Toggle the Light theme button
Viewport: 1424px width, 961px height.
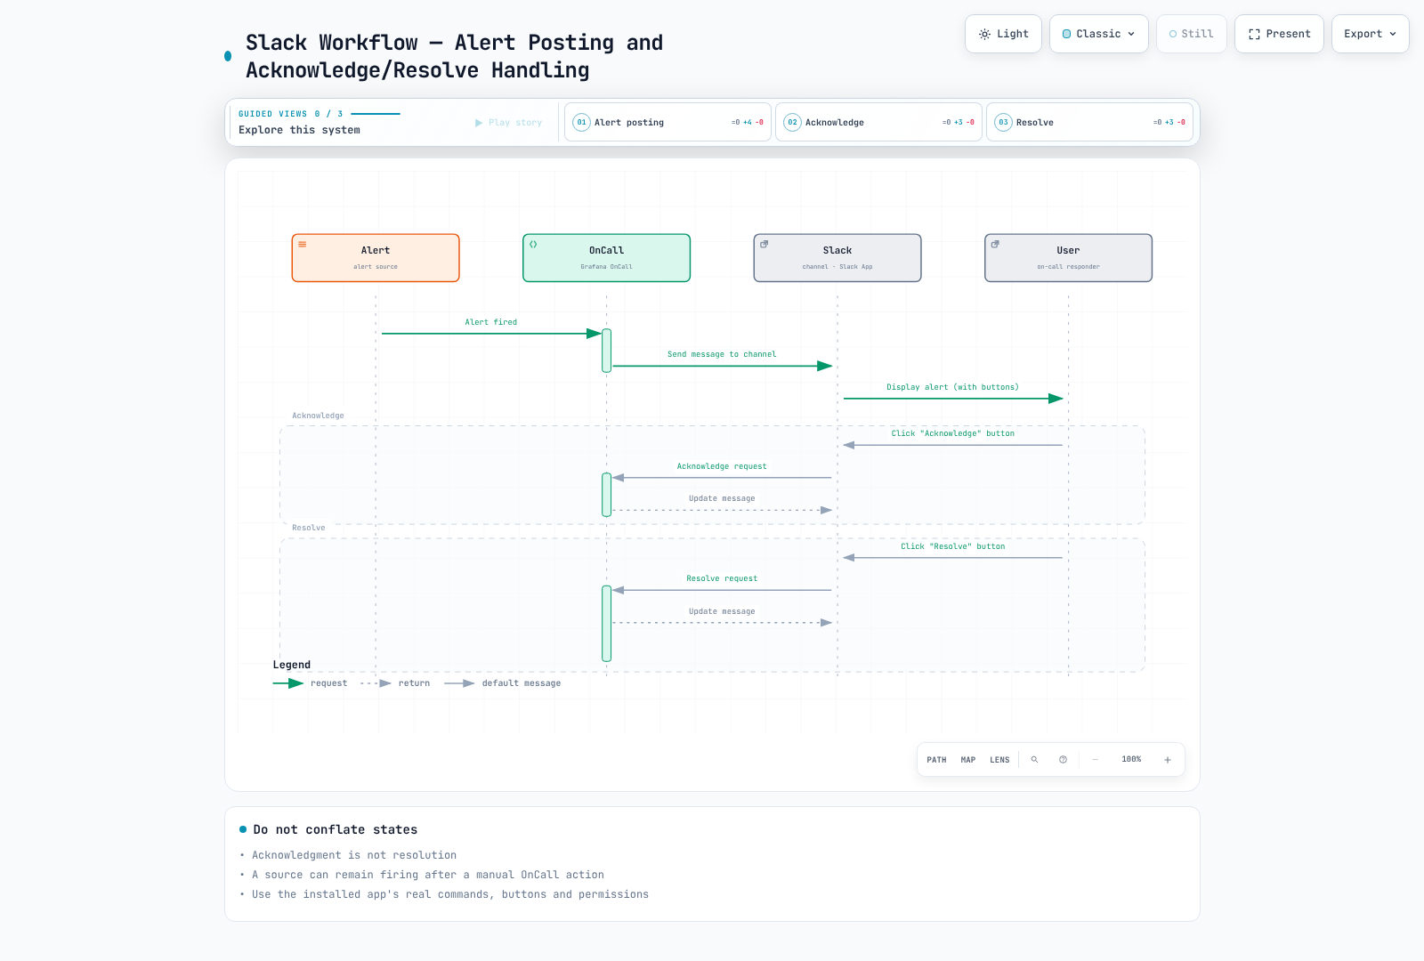coord(1003,34)
